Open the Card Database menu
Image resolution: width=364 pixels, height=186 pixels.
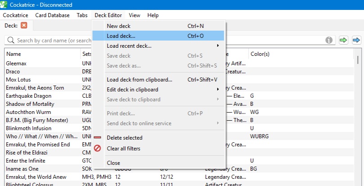[x=52, y=15]
